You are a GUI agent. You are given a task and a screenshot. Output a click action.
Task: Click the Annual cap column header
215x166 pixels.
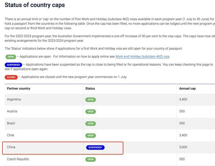[187, 89]
